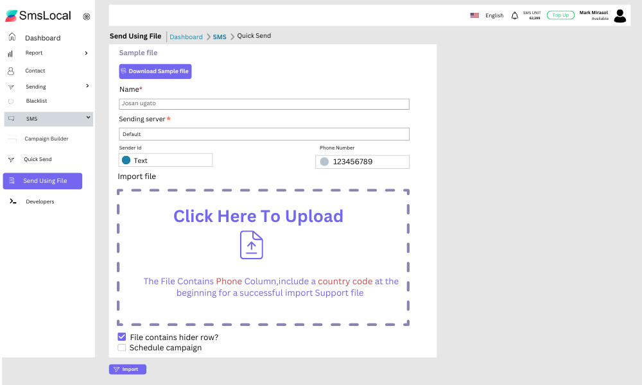Click the user avatar icon
642x385 pixels.
click(x=620, y=16)
